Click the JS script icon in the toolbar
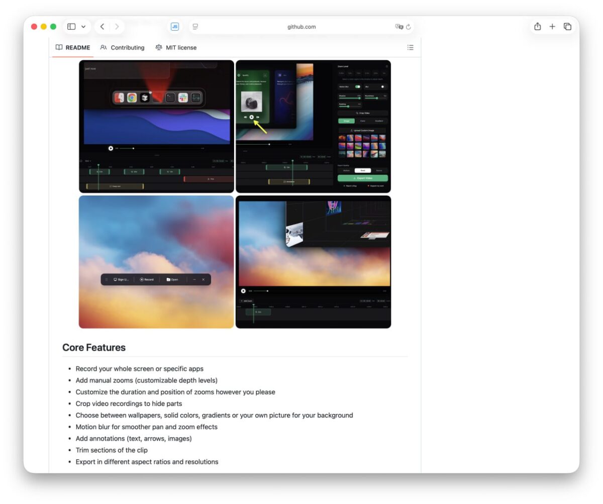Viewport: 603px width, 504px height. pyautogui.click(x=174, y=27)
